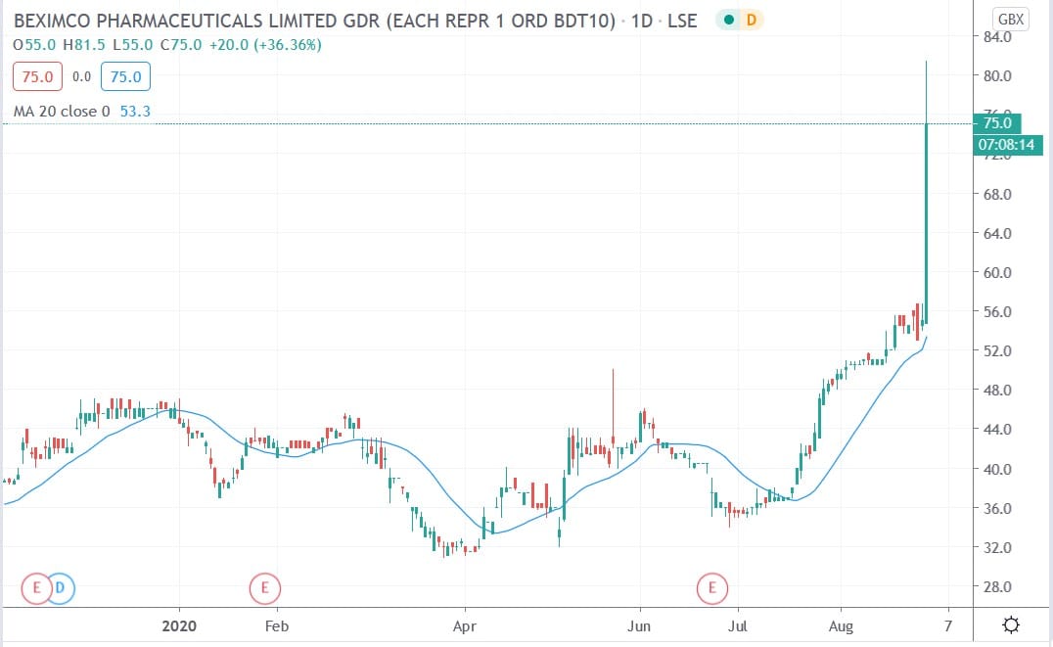Click the red 75.0 sell button
Viewport: 1053px width, 647px height.
[x=37, y=76]
